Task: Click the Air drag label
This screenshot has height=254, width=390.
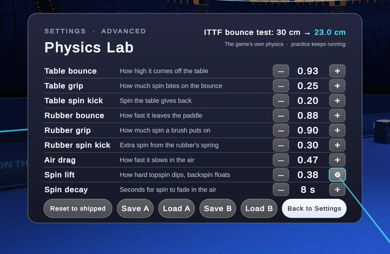Action: tap(60, 160)
